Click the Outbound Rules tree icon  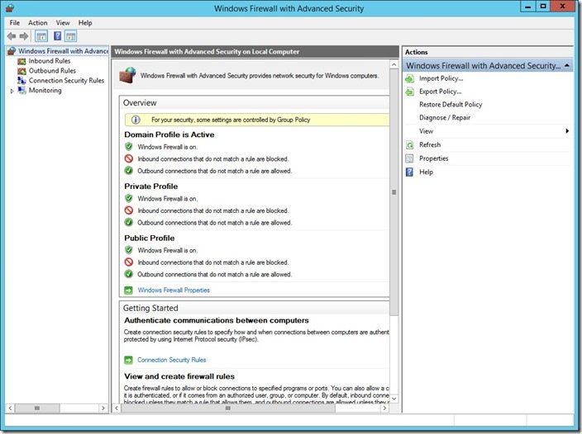pyautogui.click(x=21, y=71)
